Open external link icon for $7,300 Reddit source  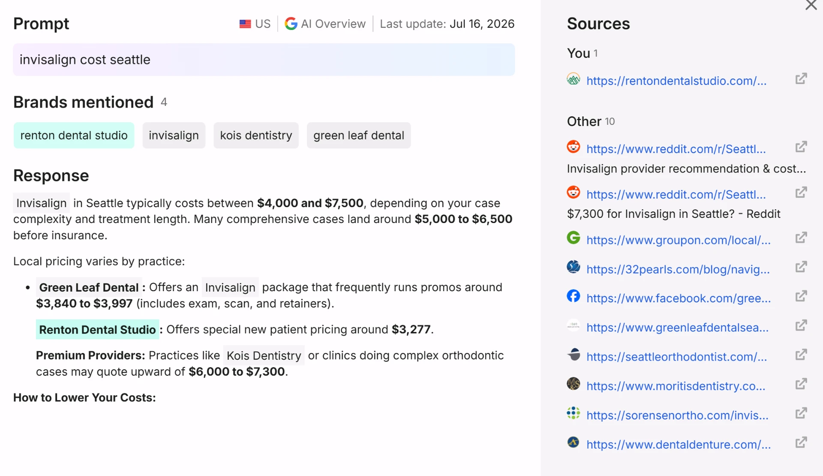801,193
